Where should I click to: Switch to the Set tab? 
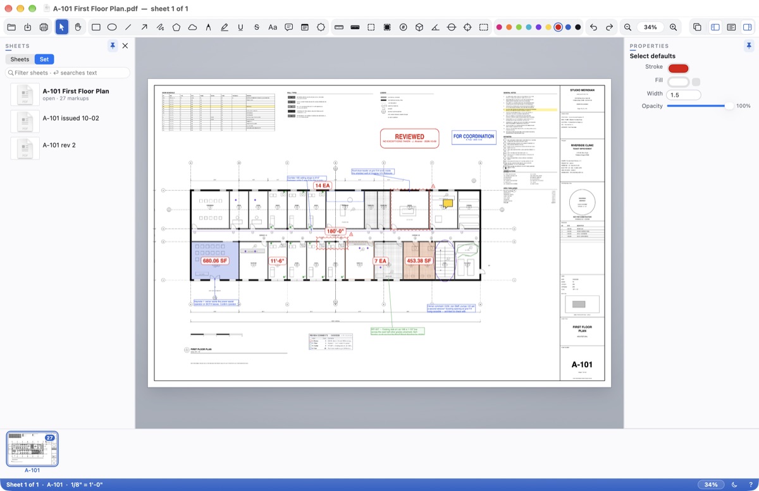pyautogui.click(x=44, y=59)
